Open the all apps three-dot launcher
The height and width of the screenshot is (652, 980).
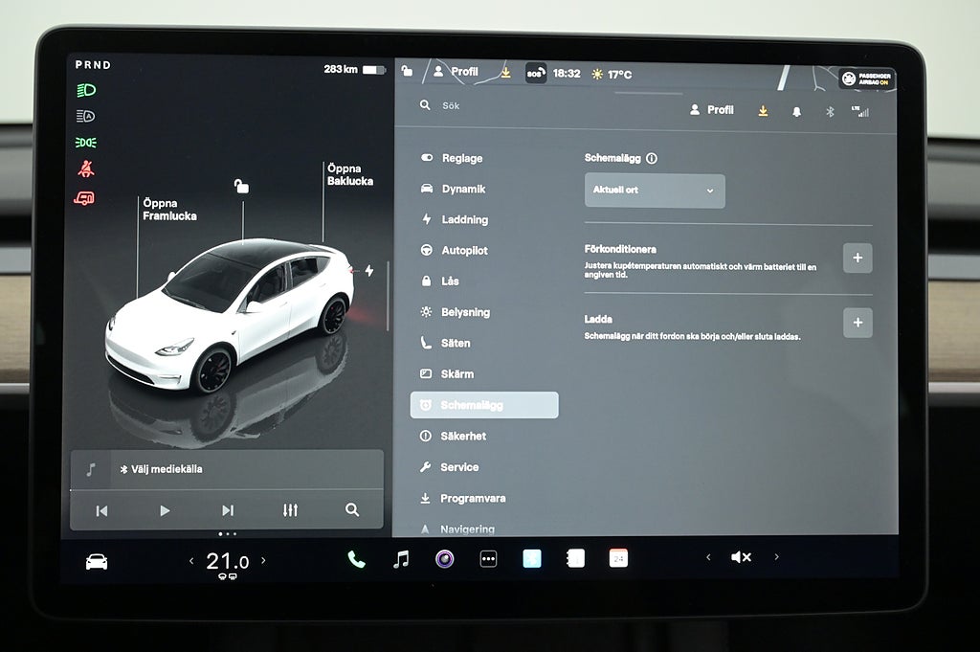(x=488, y=559)
